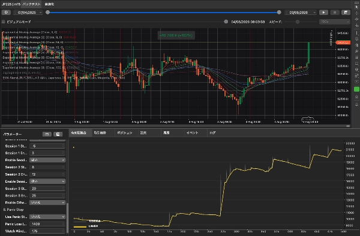
Task: Click the ZigZag indicator label on chart
Action: tap(22, 72)
